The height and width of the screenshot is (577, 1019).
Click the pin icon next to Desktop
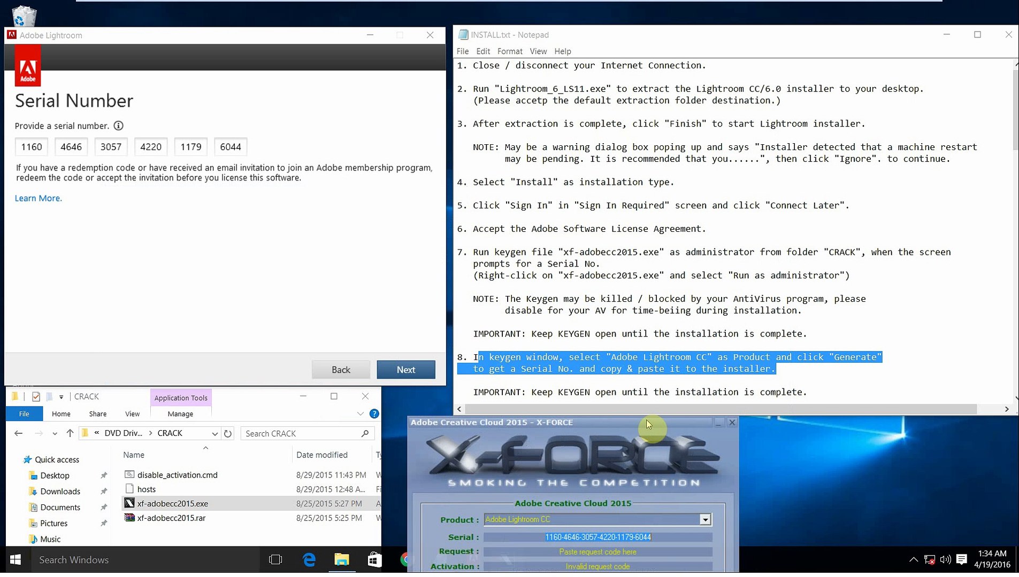click(x=104, y=475)
